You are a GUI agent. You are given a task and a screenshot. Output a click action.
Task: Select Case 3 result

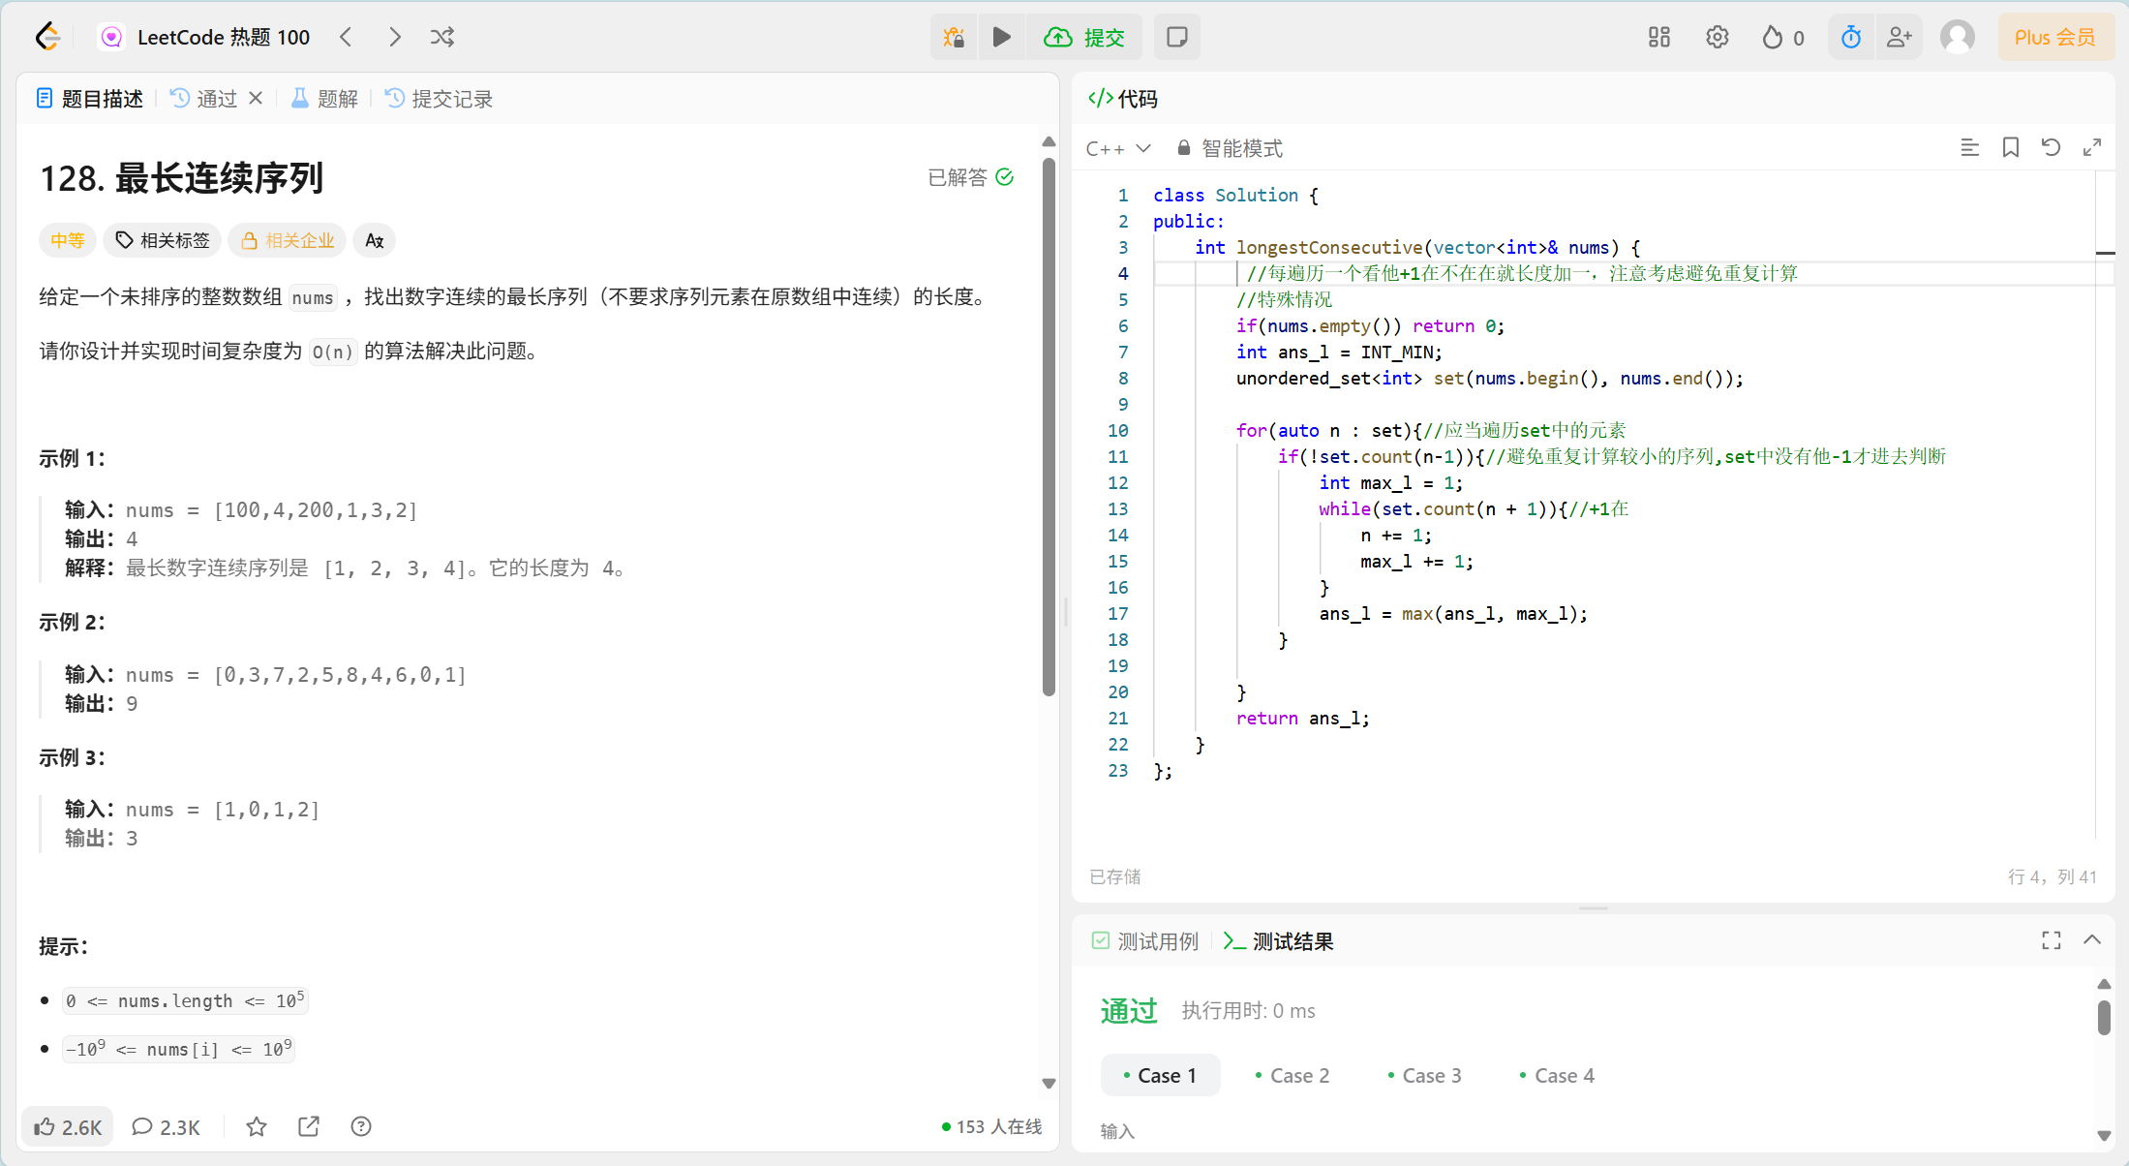pyautogui.click(x=1425, y=1075)
